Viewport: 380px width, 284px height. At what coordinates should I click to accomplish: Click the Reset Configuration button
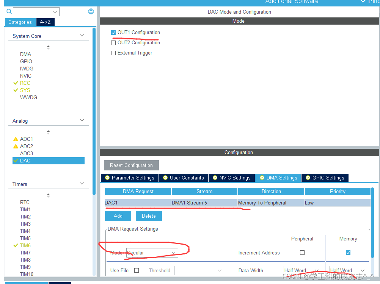click(131, 165)
